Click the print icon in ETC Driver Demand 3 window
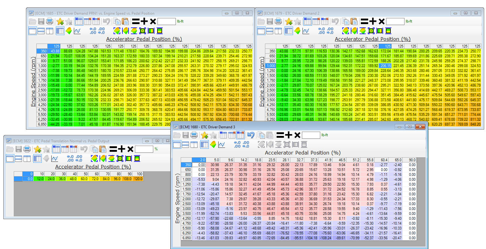This screenshot has height=249, width=486. click(x=194, y=135)
